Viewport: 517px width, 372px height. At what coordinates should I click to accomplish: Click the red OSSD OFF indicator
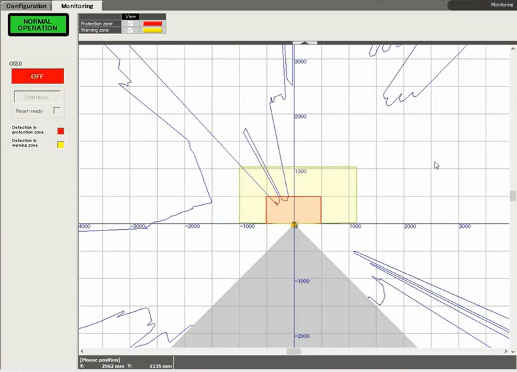tap(38, 76)
